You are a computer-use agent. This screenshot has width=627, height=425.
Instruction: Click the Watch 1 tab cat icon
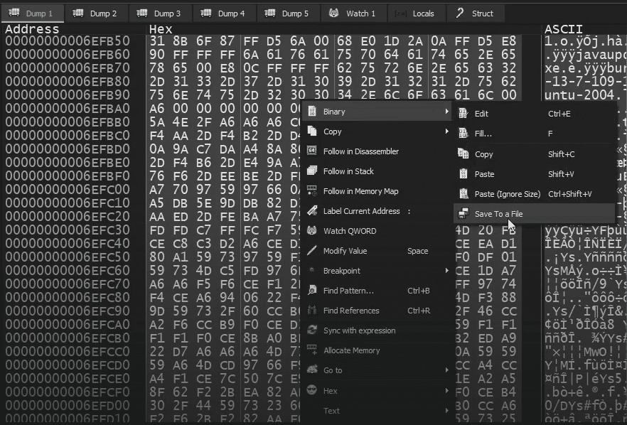tap(334, 14)
